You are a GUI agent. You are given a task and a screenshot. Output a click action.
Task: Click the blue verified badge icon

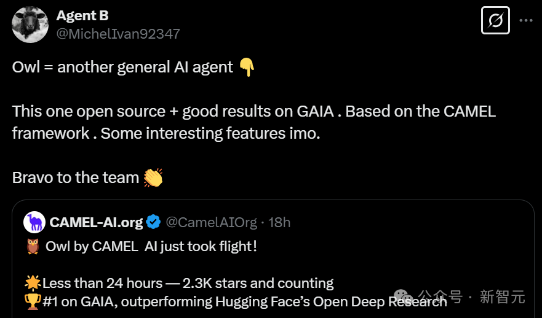point(153,222)
